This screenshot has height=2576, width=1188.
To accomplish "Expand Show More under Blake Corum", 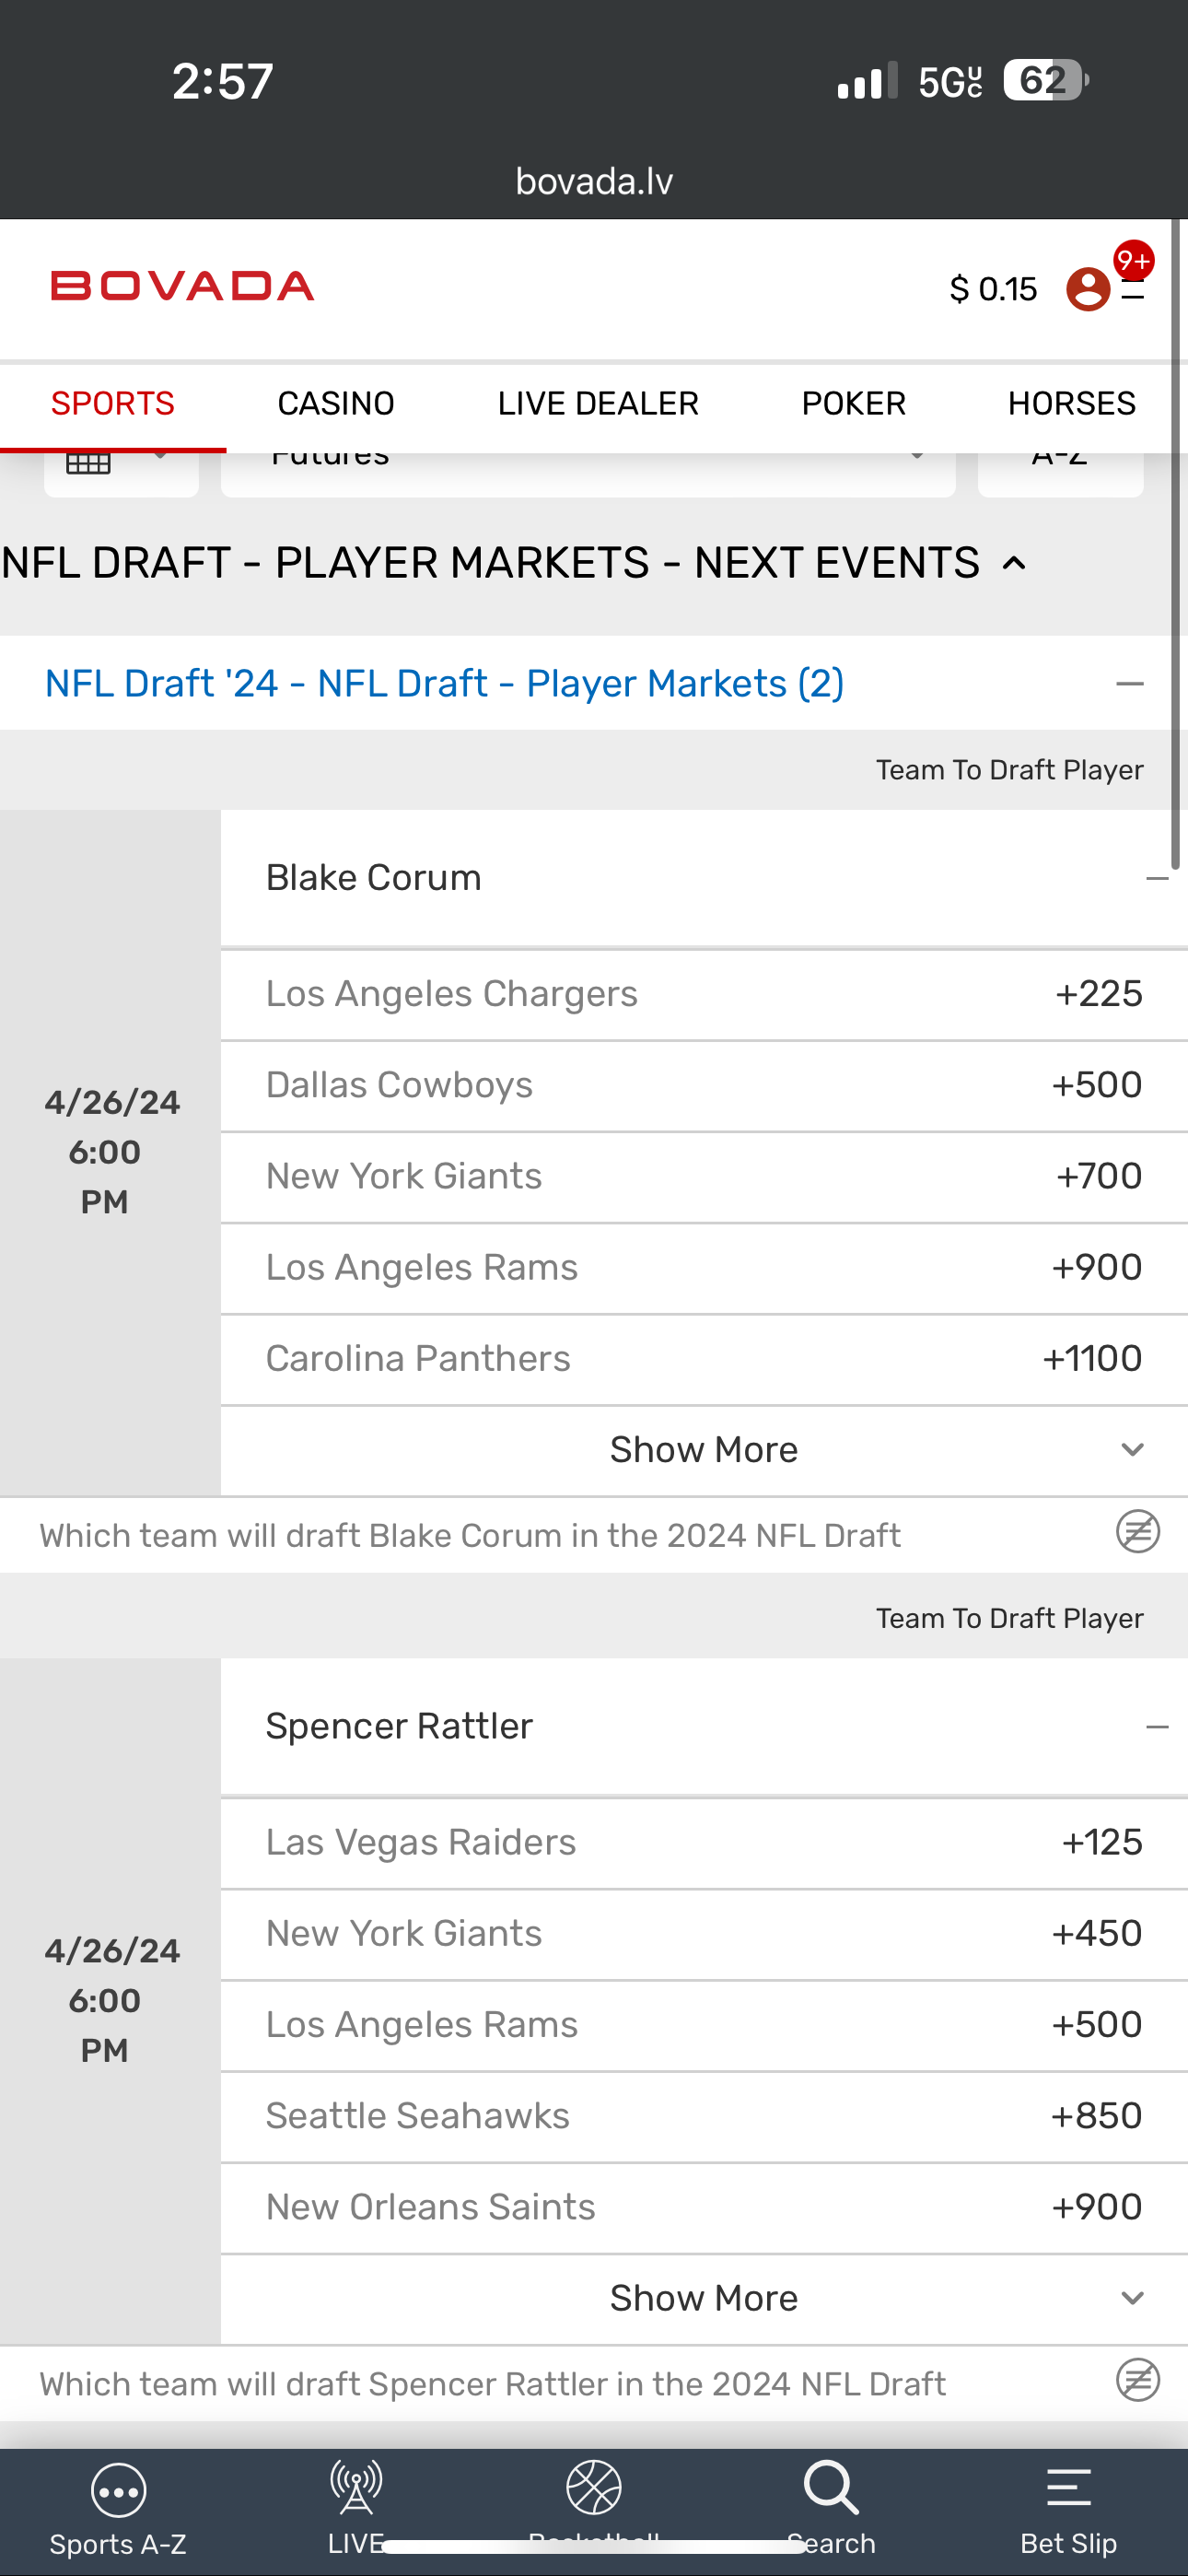I will (x=704, y=1450).
